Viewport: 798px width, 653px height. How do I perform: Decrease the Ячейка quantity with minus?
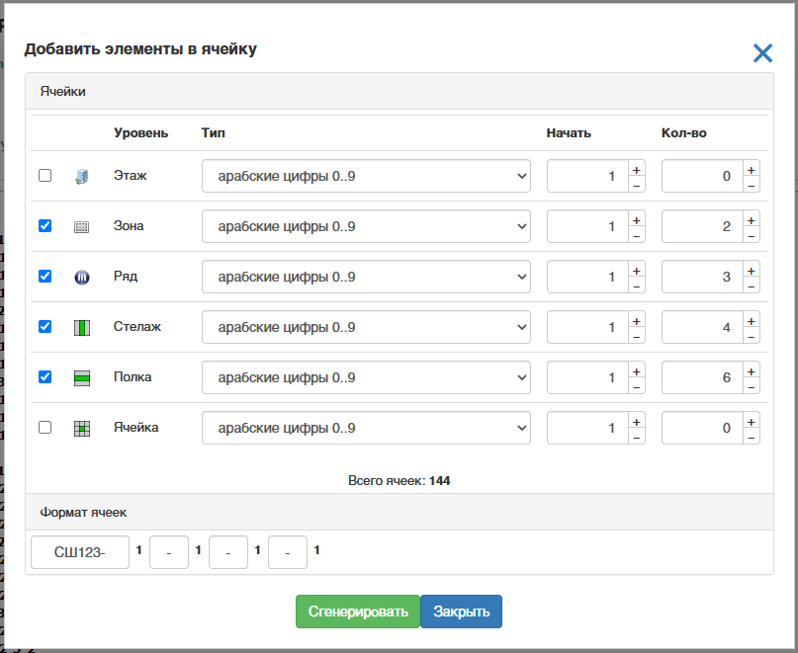coord(752,437)
